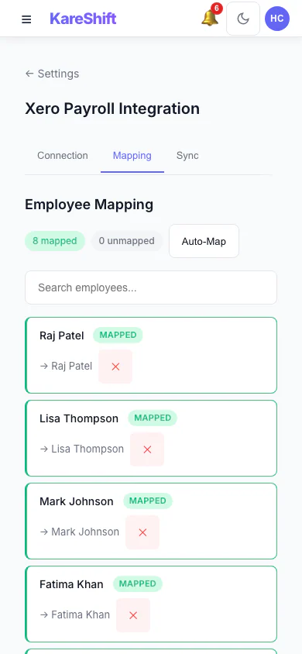Image resolution: width=302 pixels, height=654 pixels.
Task: Click the 8 mapped badge
Action: (x=55, y=241)
